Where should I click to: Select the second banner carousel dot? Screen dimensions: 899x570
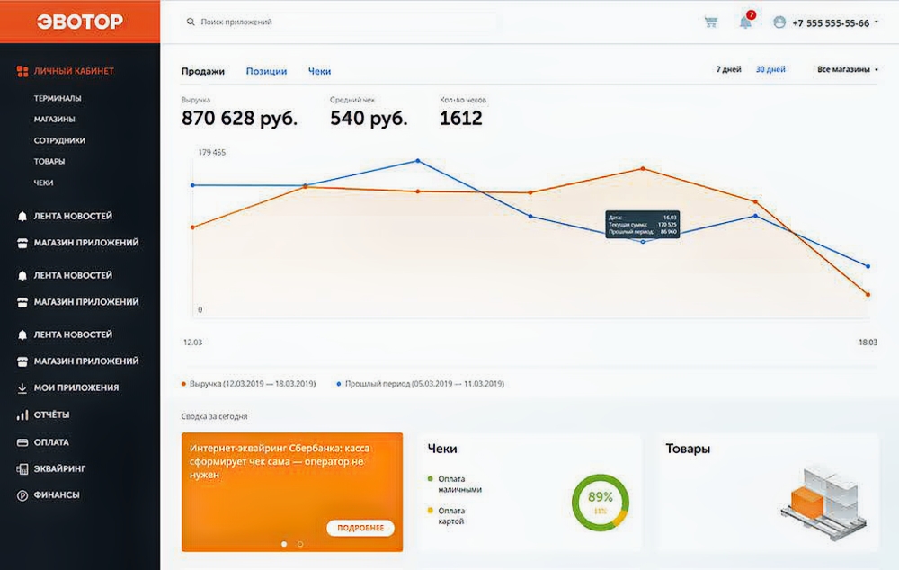300,544
